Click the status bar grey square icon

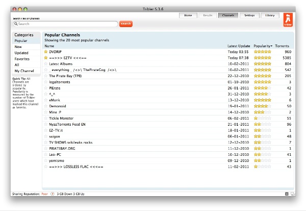coord(287,194)
